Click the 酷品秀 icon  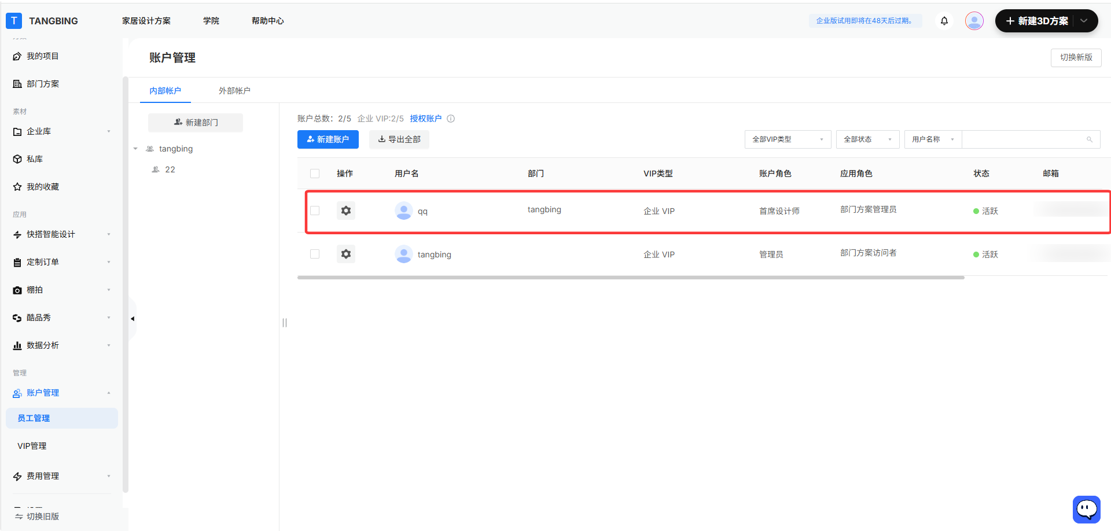point(17,318)
